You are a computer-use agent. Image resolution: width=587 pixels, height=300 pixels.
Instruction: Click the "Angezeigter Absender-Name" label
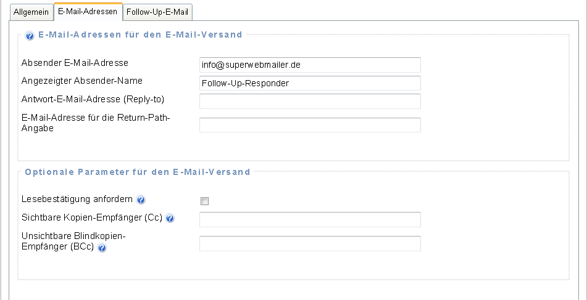pos(82,81)
